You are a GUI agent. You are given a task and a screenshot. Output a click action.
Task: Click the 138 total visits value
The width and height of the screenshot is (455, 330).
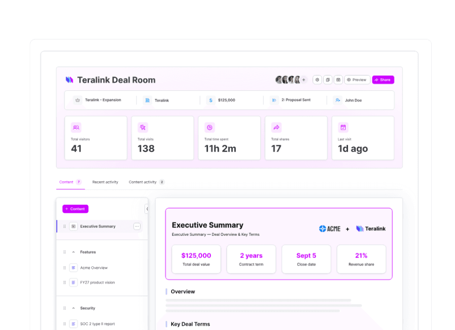pyautogui.click(x=146, y=149)
